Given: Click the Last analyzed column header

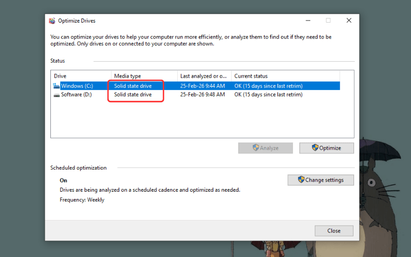Looking at the screenshot, I should click(204, 76).
